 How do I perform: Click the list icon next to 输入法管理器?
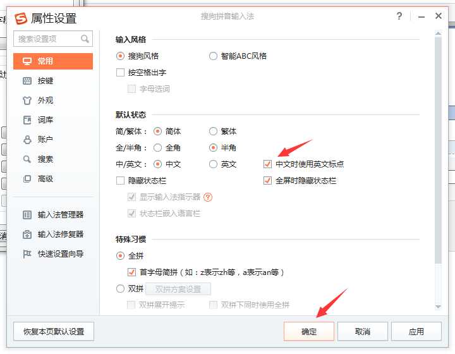pyautogui.click(x=27, y=215)
